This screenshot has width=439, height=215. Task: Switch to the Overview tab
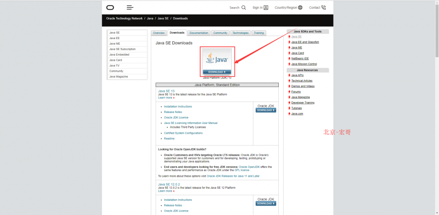point(159,33)
